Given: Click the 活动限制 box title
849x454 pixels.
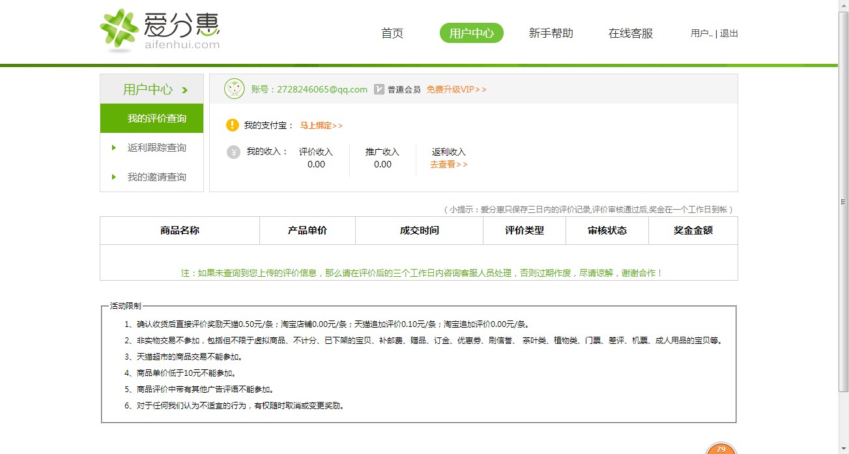Looking at the screenshot, I should pos(125,305).
